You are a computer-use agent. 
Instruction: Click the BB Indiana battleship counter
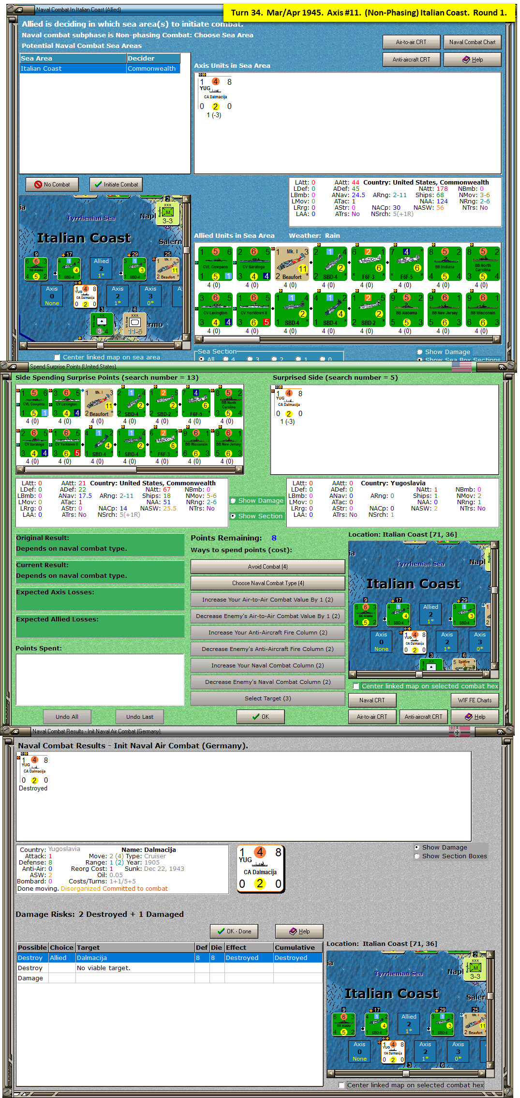(445, 264)
